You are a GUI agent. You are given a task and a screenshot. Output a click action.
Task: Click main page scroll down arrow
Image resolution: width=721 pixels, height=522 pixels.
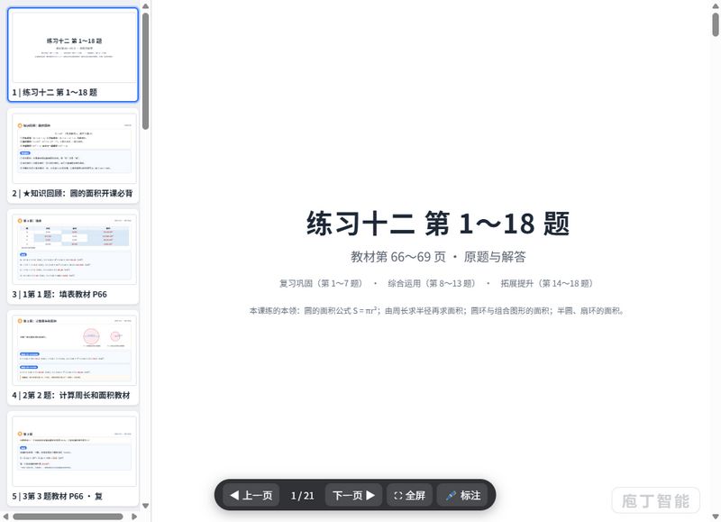(716, 517)
